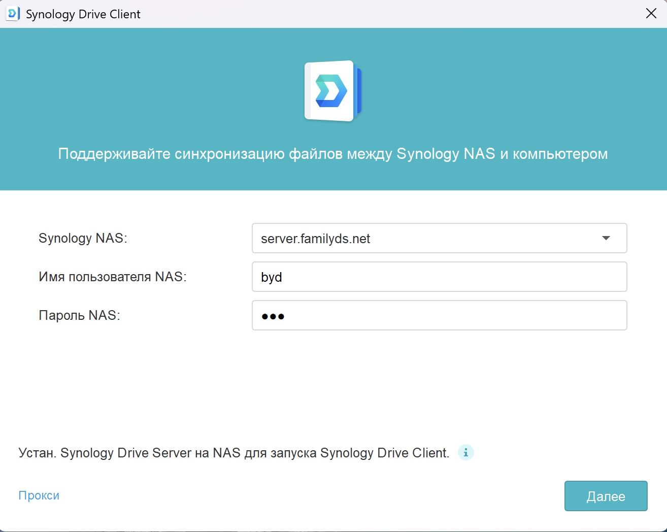Click the "Пароль NAS:" label

click(x=79, y=315)
